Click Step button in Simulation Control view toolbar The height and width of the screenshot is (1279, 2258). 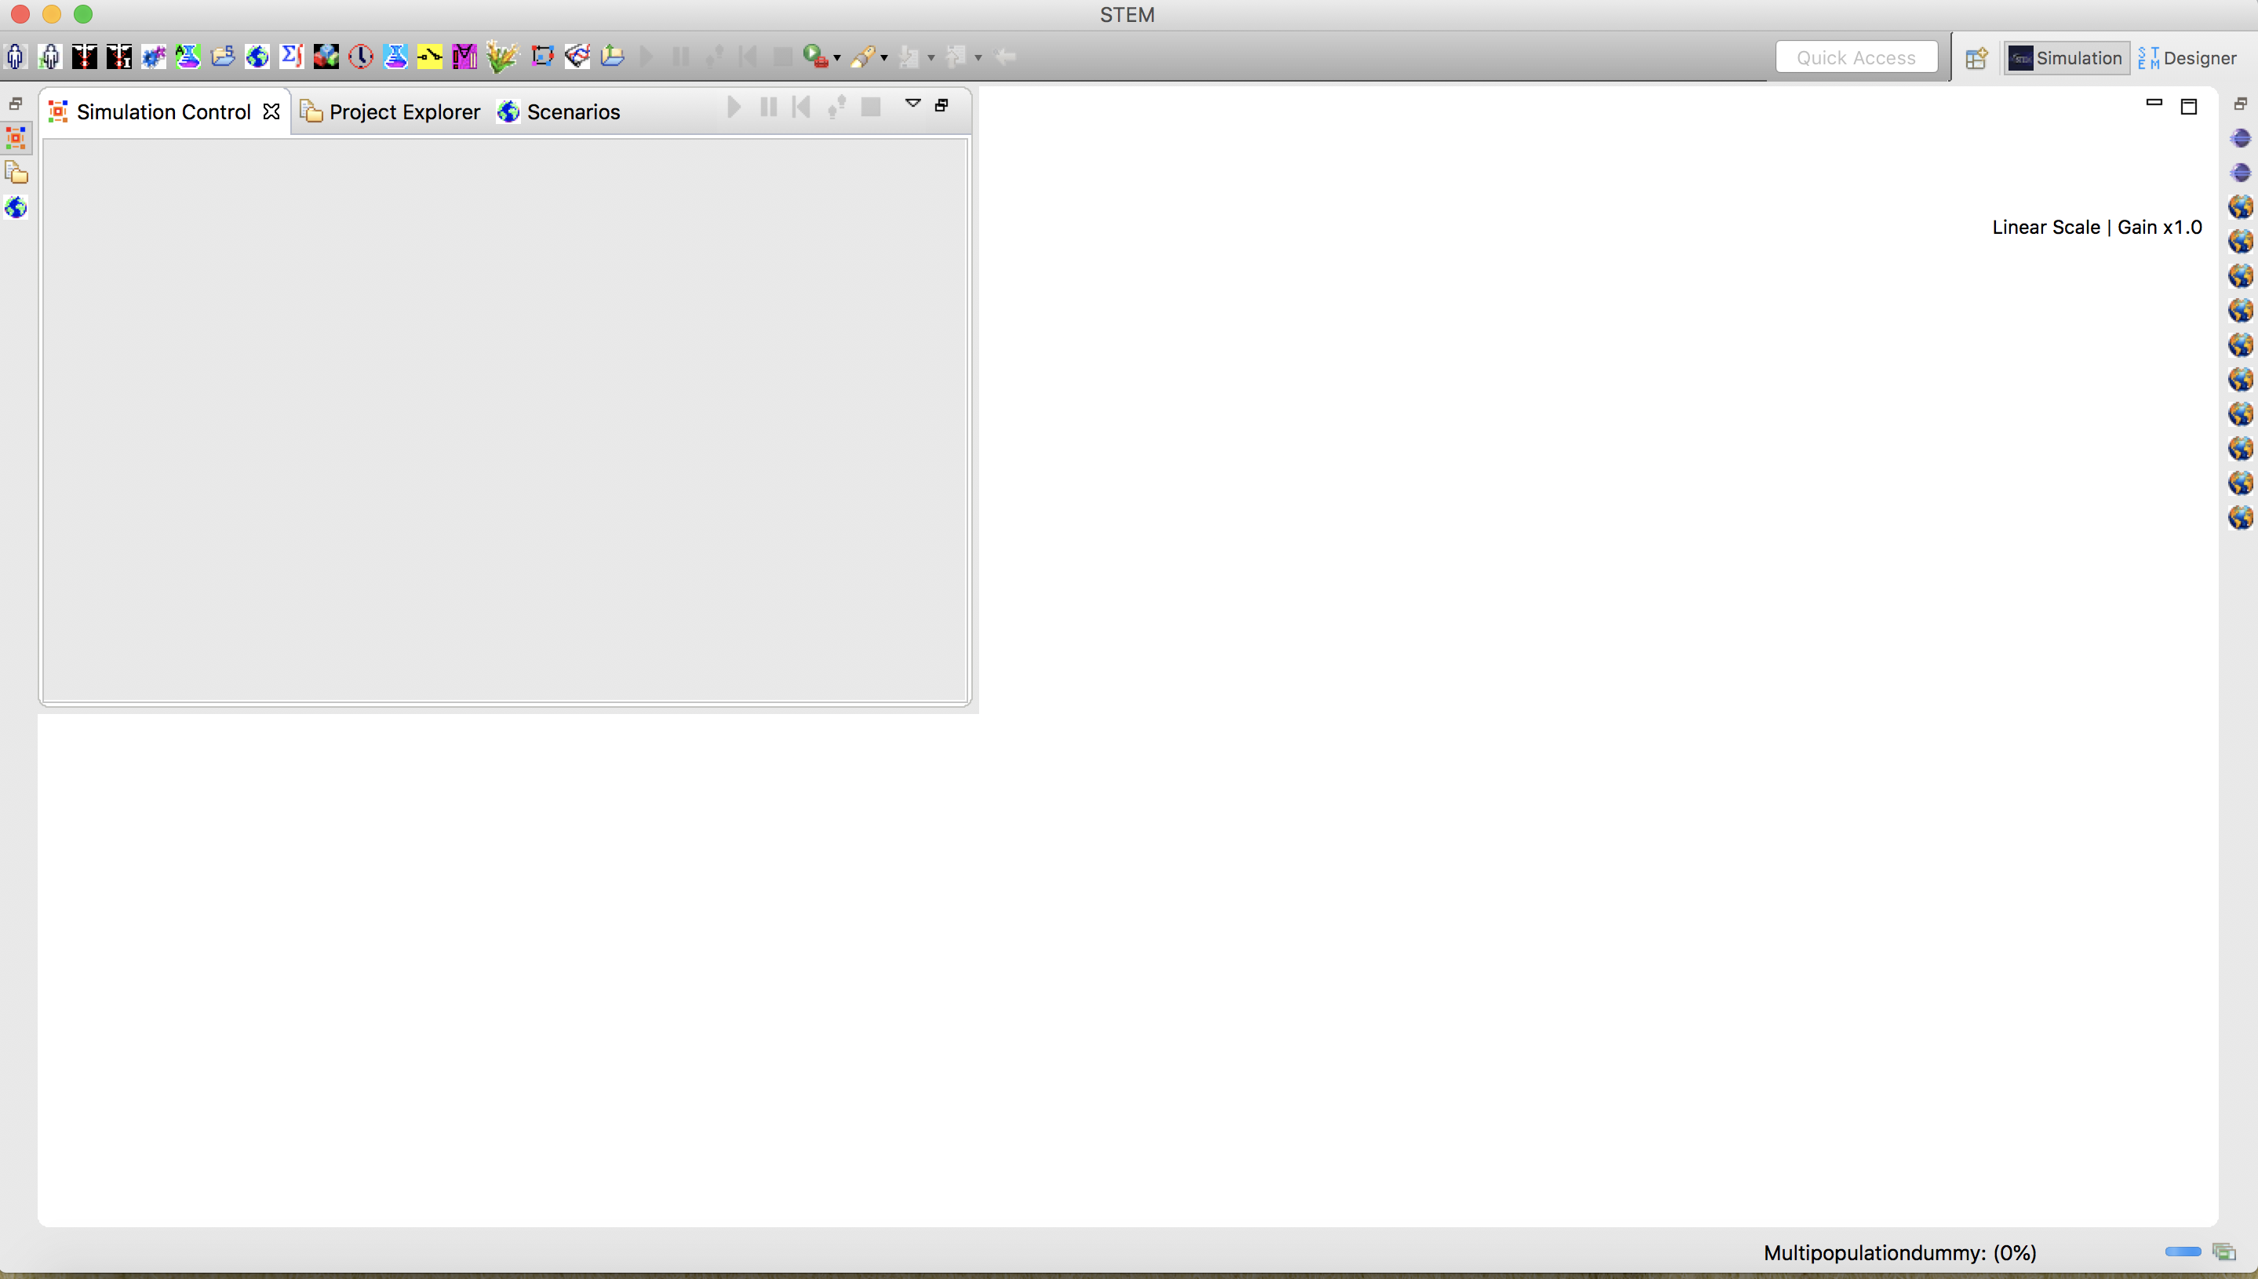(836, 107)
